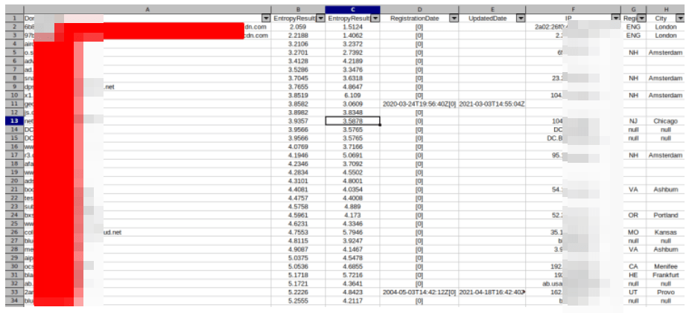Select the cell containing 3.5878
The height and width of the screenshot is (313, 692).
(353, 120)
